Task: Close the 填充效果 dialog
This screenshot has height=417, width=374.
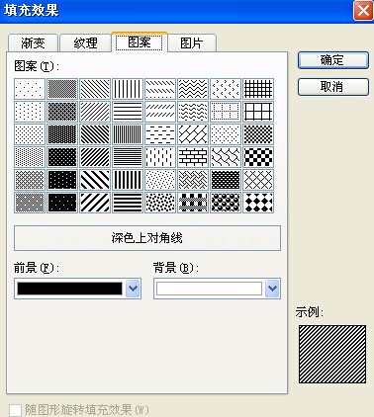Action: [363, 10]
